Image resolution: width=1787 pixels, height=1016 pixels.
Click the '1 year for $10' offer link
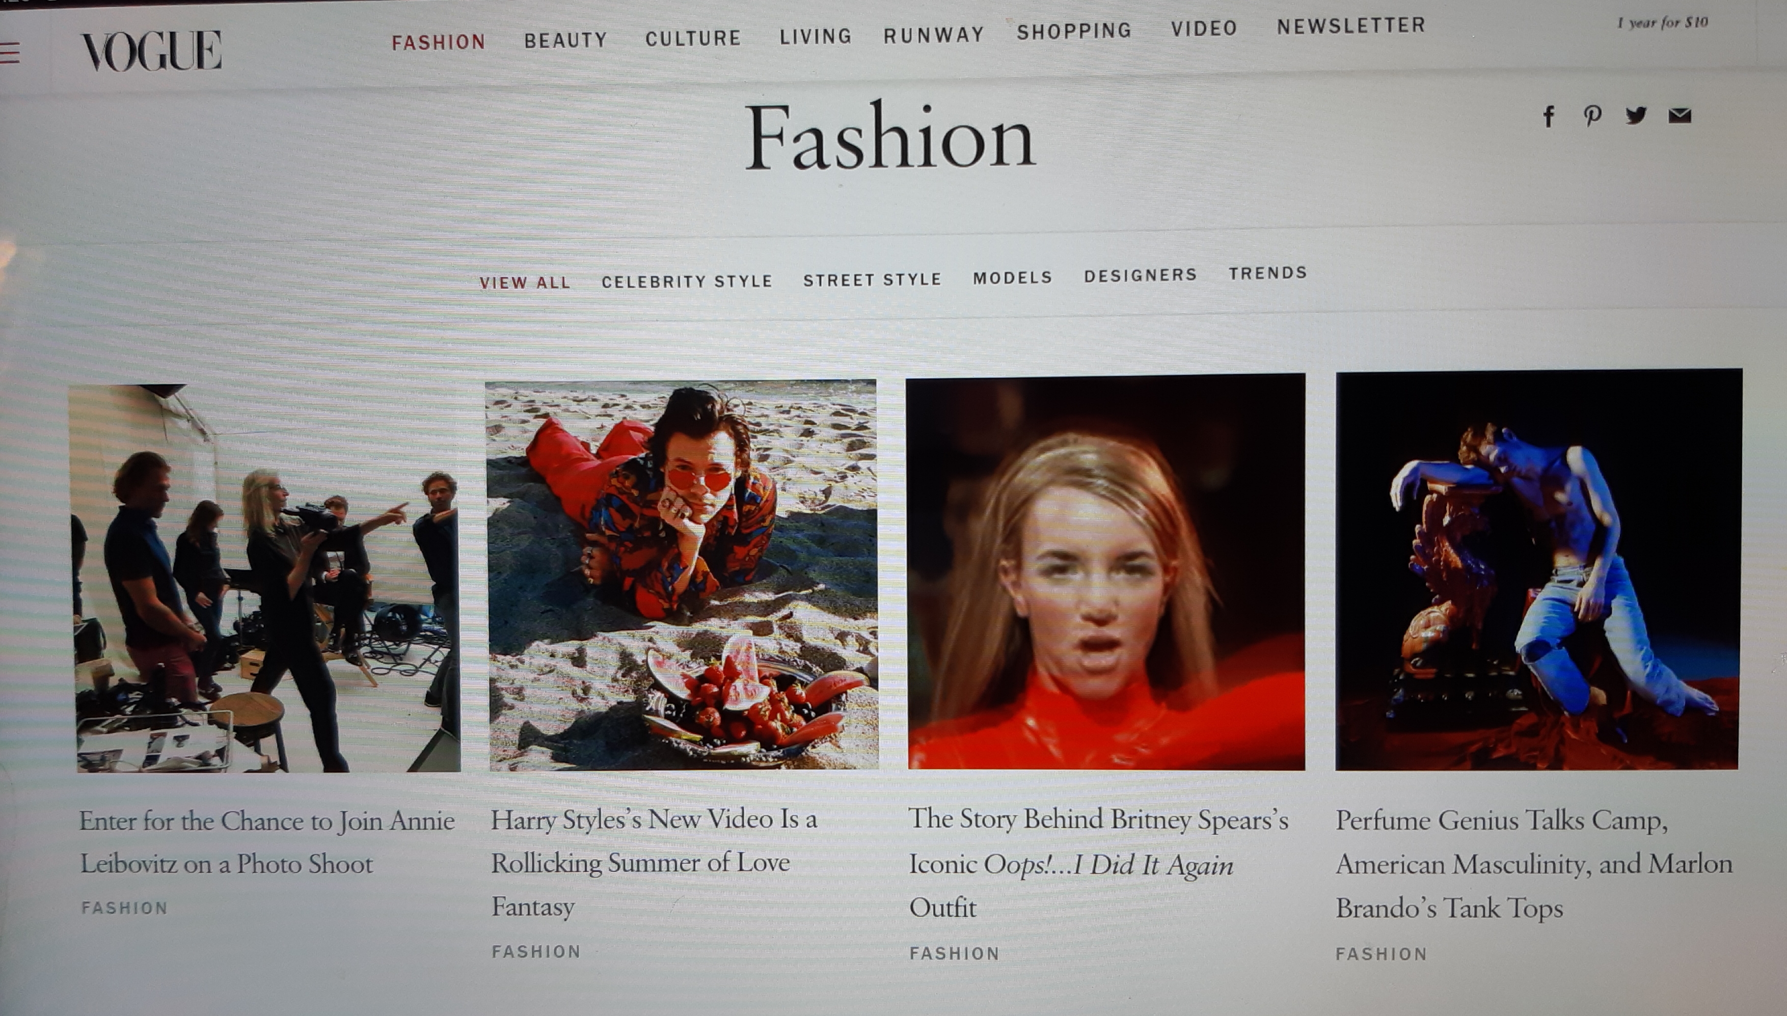pyautogui.click(x=1662, y=23)
